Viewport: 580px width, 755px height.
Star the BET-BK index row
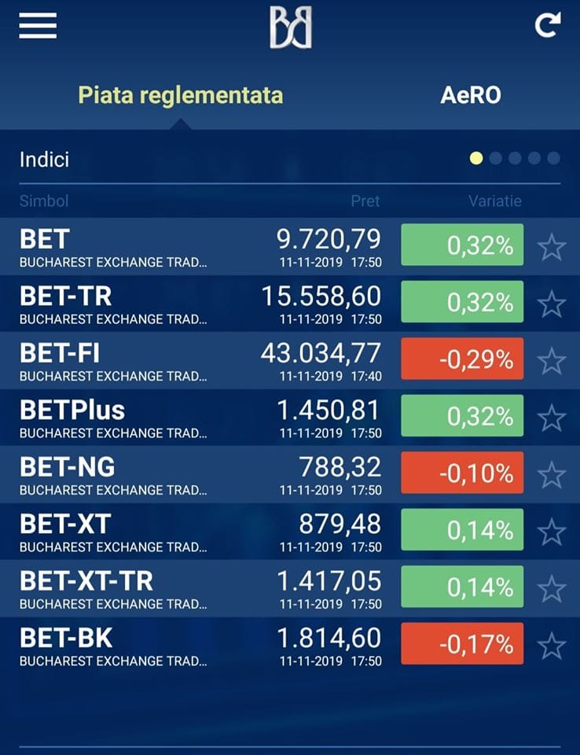[551, 645]
